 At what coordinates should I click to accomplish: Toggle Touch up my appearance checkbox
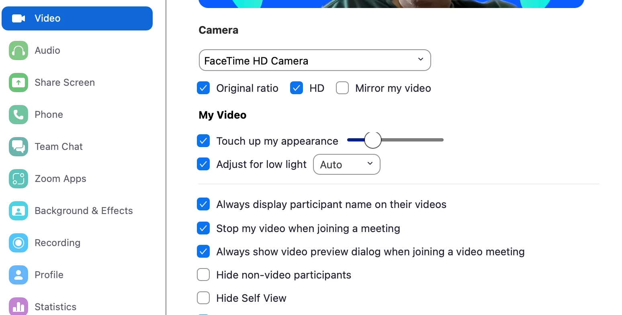(203, 141)
